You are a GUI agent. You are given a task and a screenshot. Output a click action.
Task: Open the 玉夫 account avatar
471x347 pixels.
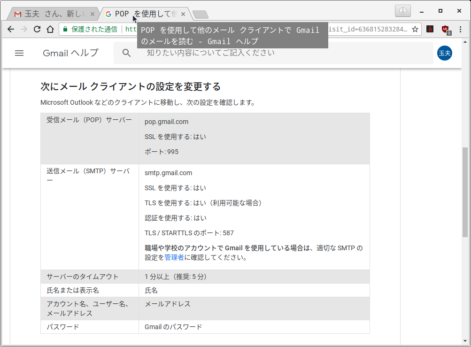click(445, 53)
